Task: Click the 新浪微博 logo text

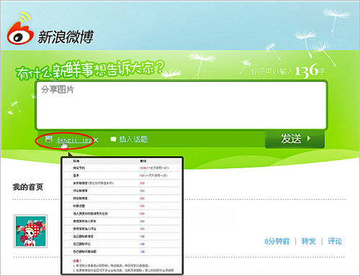Action: click(x=66, y=37)
